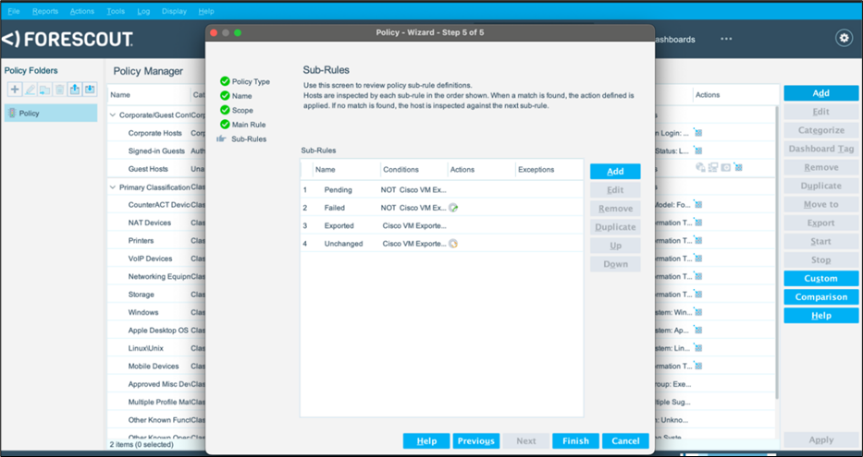This screenshot has height=457, width=863.
Task: Click the green check beside Scope
Action: [x=225, y=110]
